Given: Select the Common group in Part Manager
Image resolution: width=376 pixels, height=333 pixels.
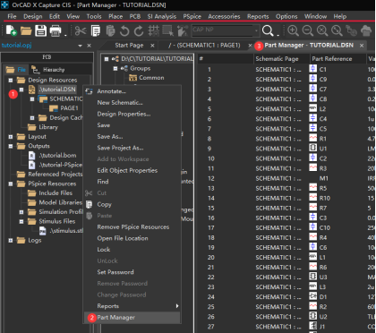Looking at the screenshot, I should click(x=151, y=78).
